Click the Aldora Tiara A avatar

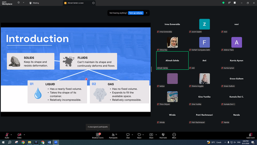pyautogui.click(x=237, y=42)
